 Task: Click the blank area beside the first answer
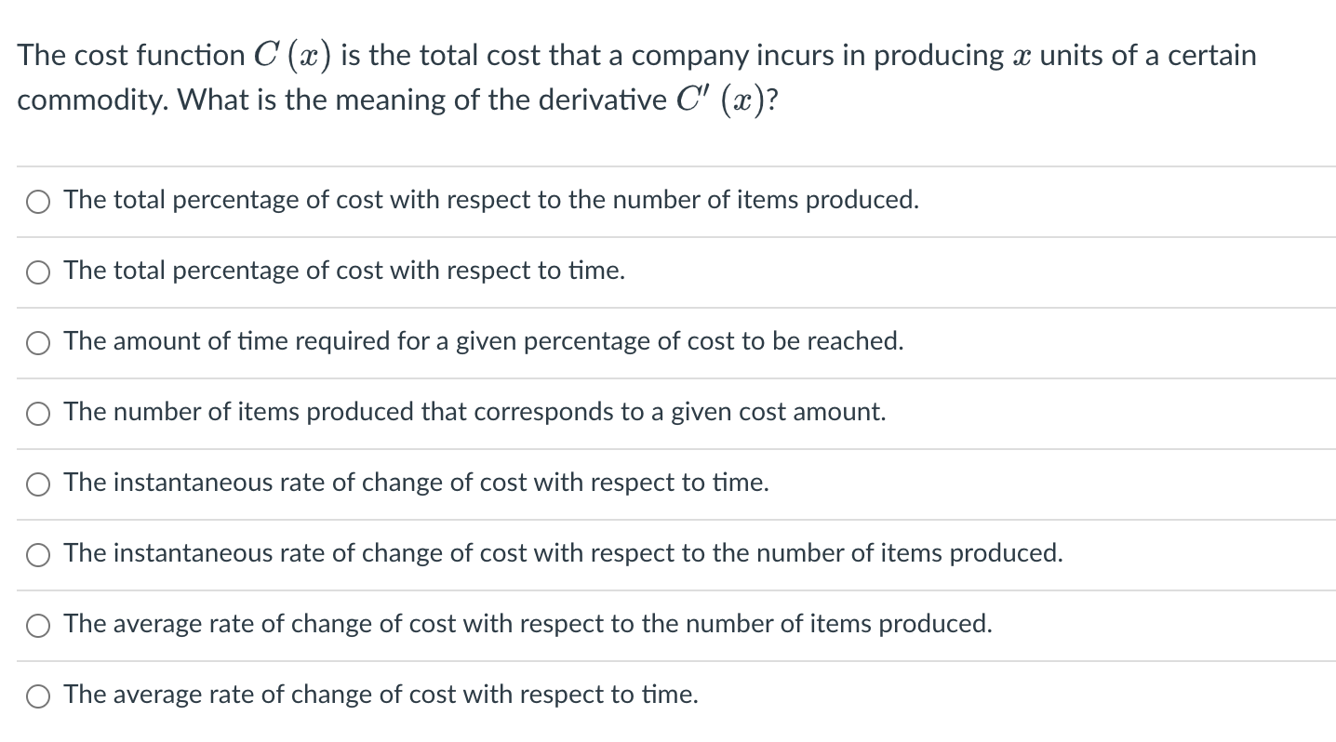pyautogui.click(x=1116, y=200)
